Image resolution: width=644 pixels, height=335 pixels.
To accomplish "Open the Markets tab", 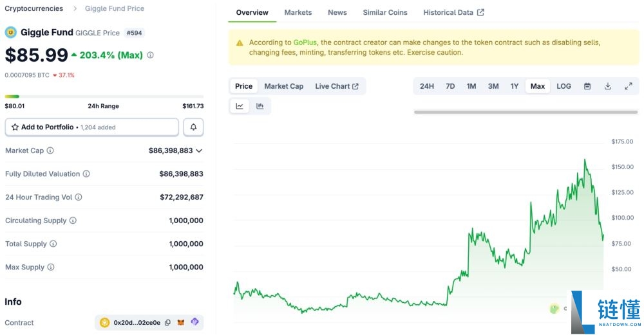I will [x=298, y=12].
